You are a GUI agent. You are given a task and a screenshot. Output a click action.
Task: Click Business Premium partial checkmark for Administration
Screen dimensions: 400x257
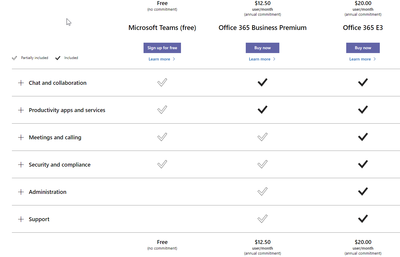point(262,191)
